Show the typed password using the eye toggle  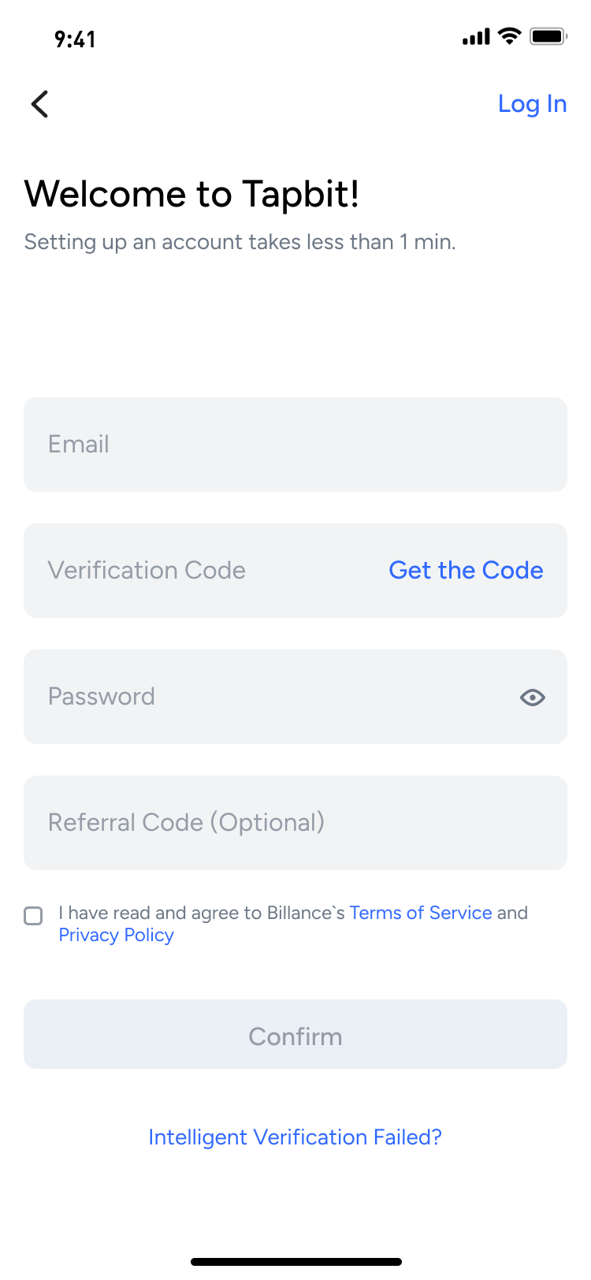point(532,697)
